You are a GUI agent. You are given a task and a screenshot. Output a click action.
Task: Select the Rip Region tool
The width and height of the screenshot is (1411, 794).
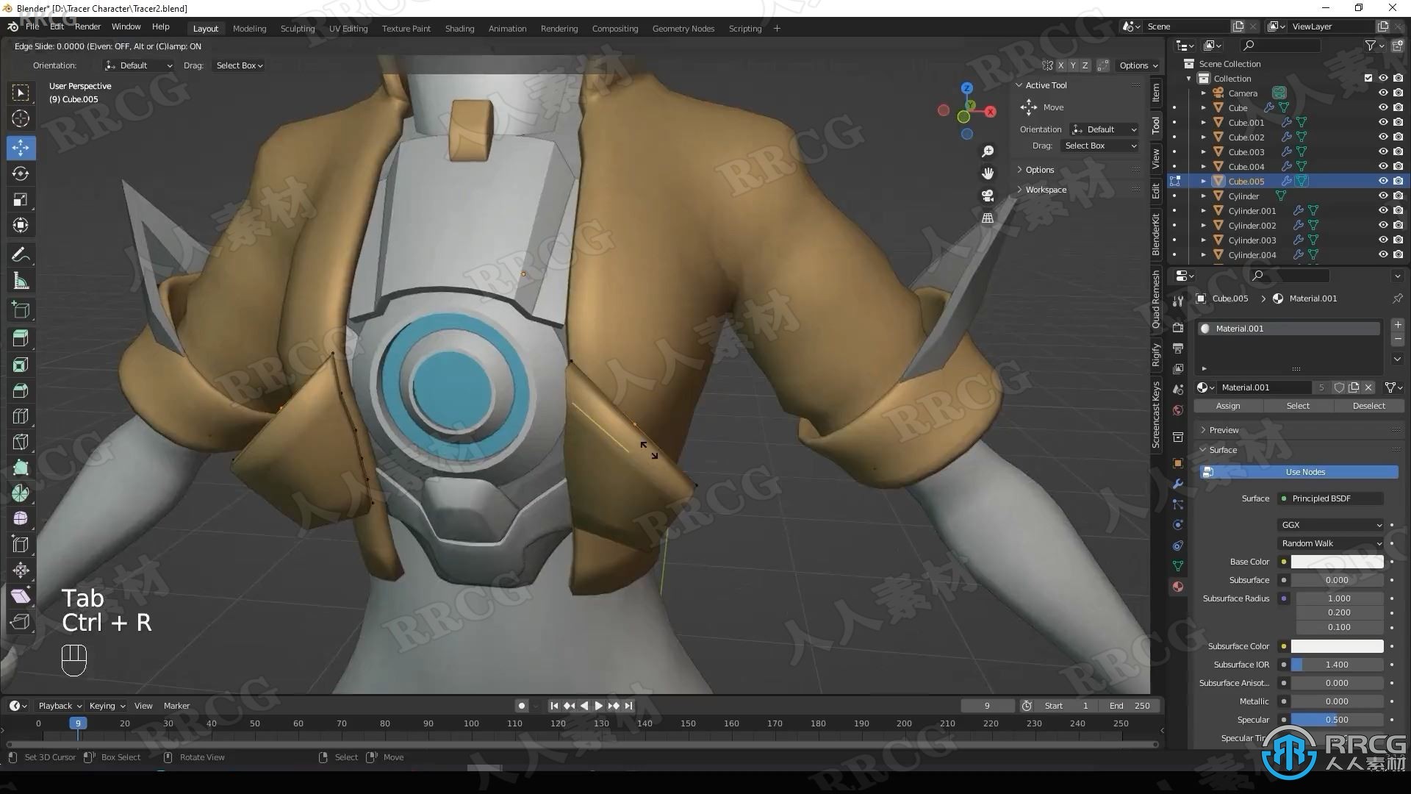[21, 622]
